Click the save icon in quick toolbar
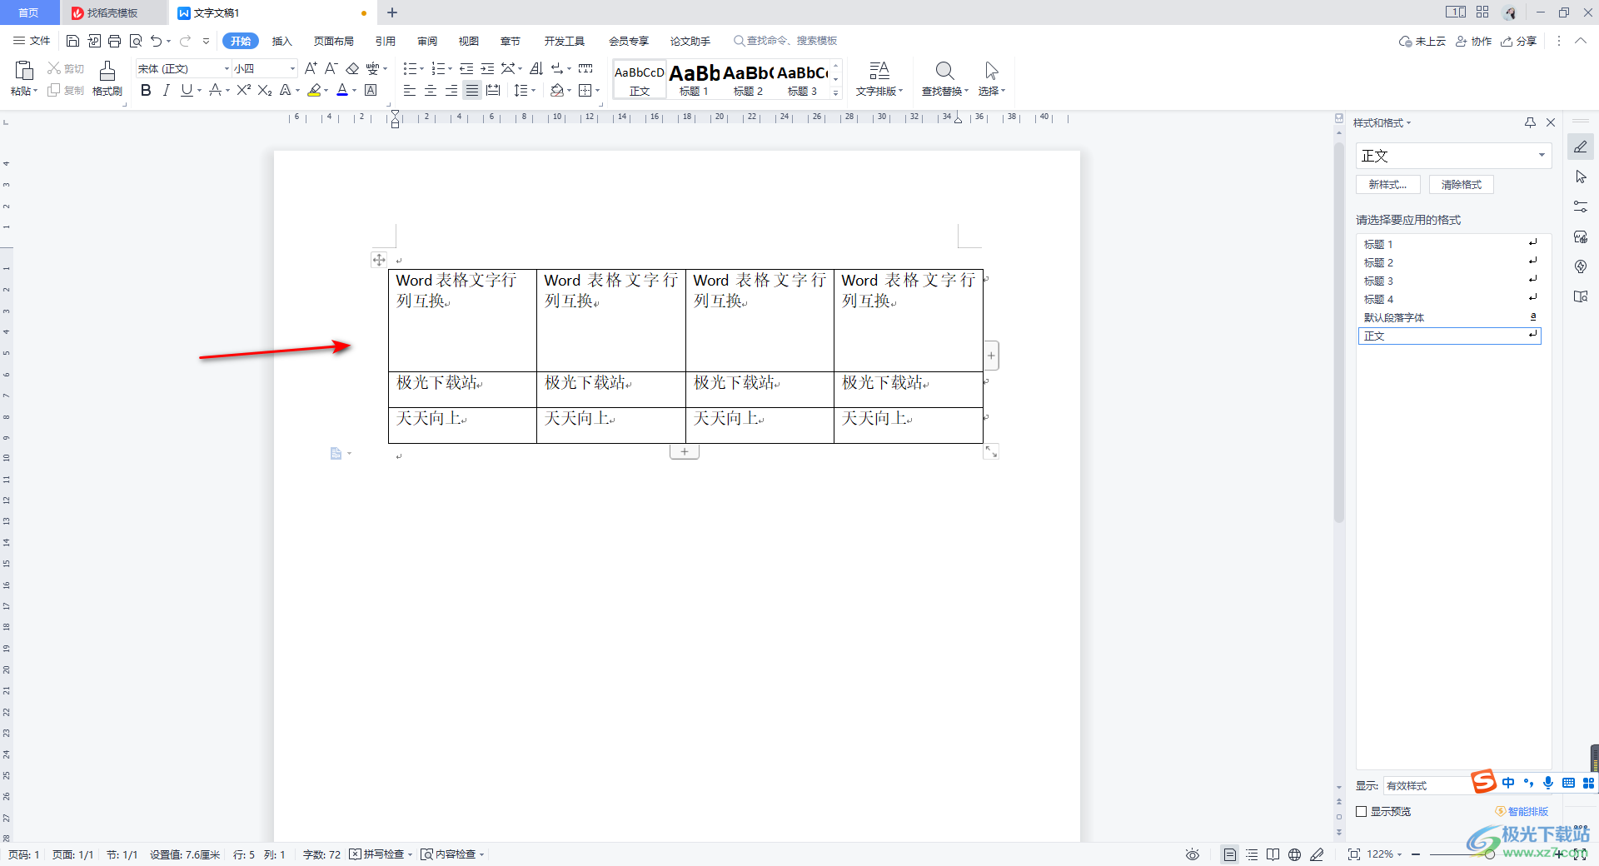1599x866 pixels. pyautogui.click(x=72, y=41)
